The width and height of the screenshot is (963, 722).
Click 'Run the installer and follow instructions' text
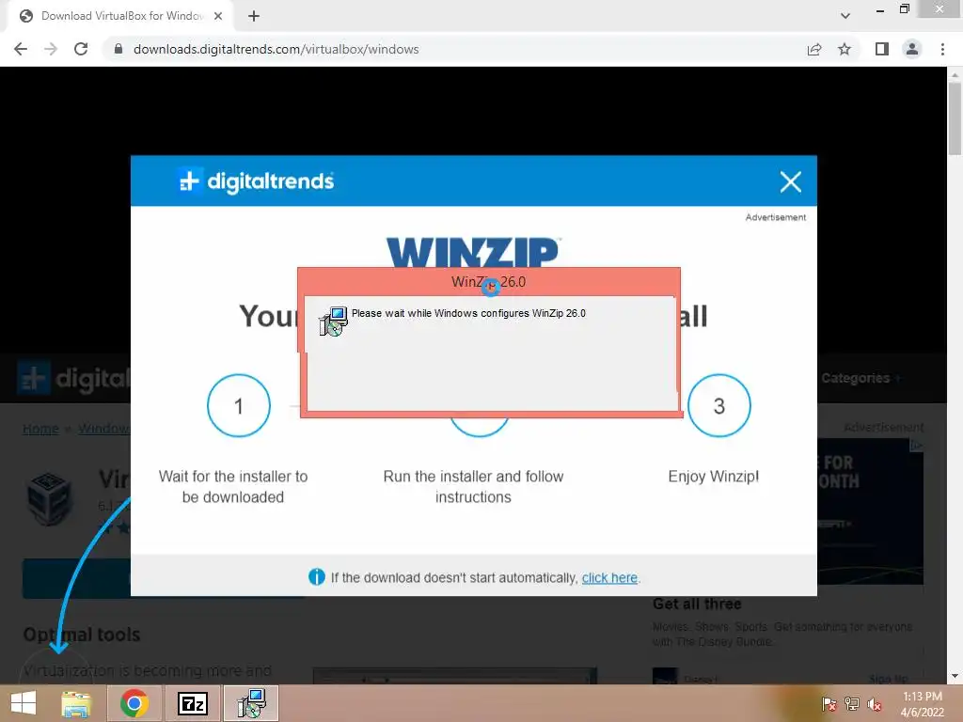[474, 486]
